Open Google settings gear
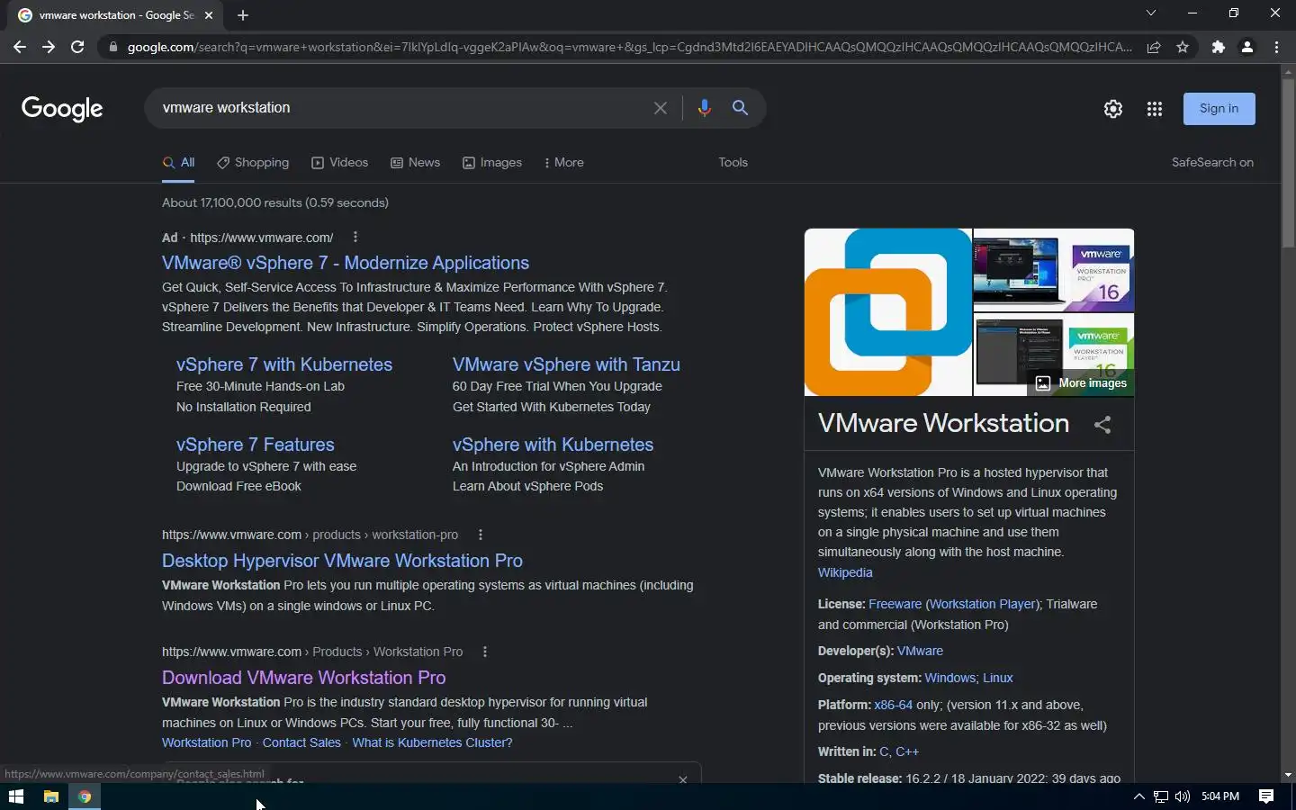The image size is (1296, 810). tap(1113, 109)
